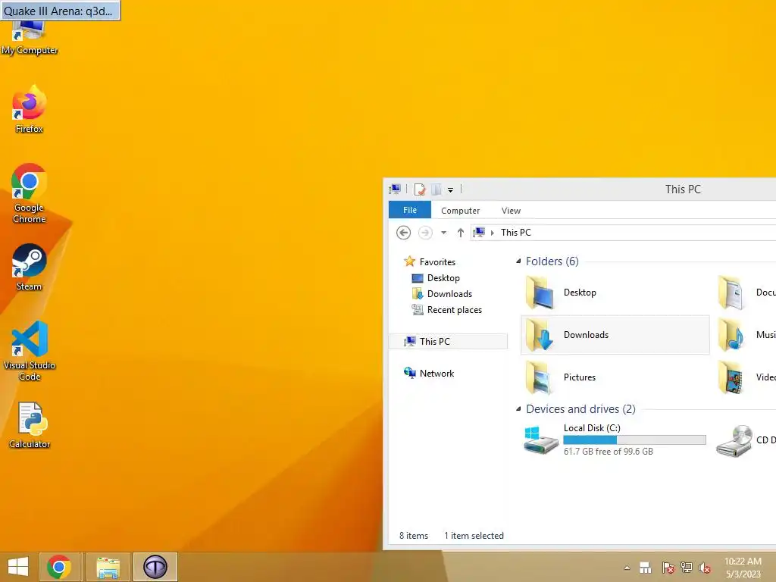
Task: Expand address bar path chevron before This PC
Action: [x=492, y=233]
